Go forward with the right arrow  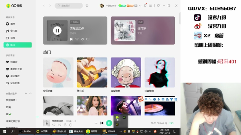tap(50, 6)
